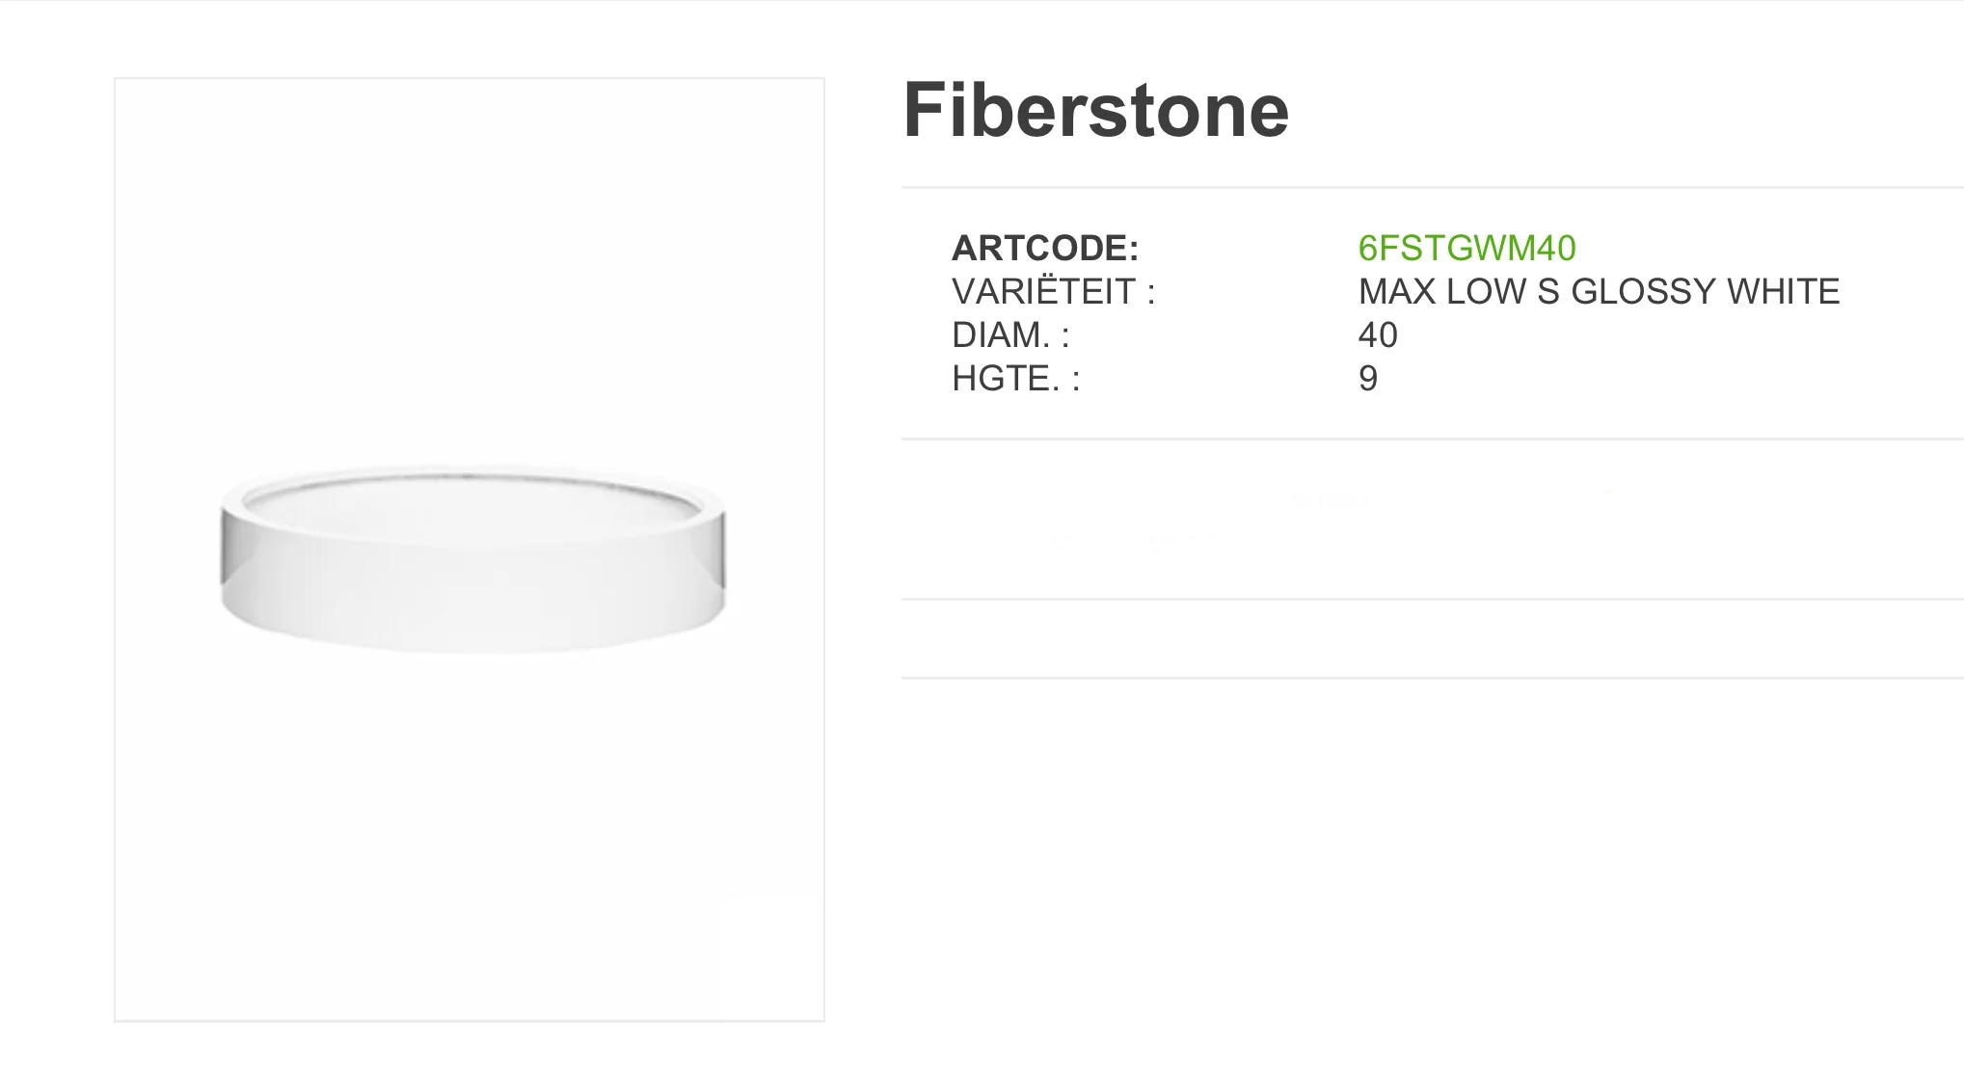
Task: Click the divider line under the Fiberstone heading
Action: coord(1432,187)
